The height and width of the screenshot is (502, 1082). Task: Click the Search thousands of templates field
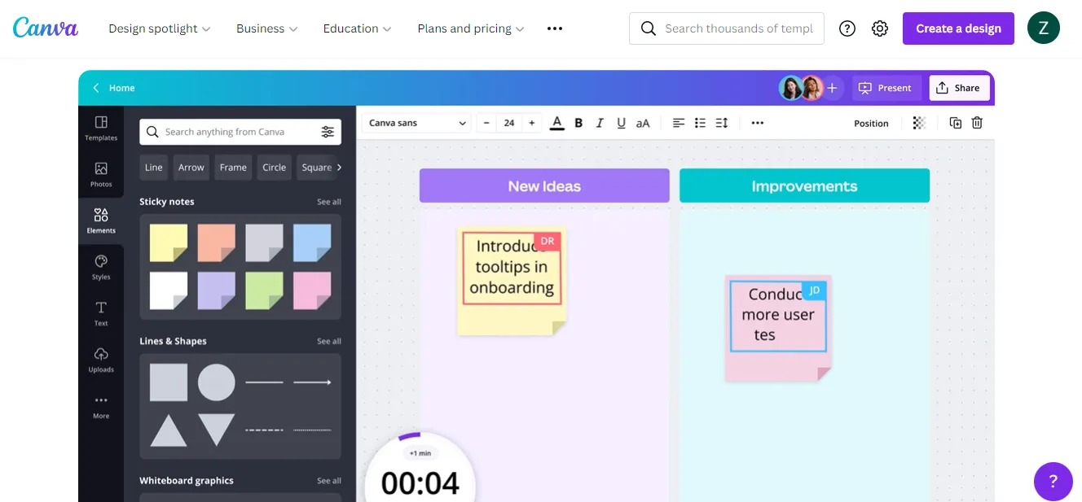[727, 28]
